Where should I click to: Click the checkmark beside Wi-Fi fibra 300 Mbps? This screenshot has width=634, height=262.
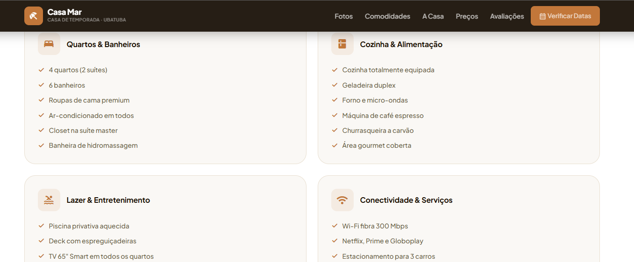(335, 226)
